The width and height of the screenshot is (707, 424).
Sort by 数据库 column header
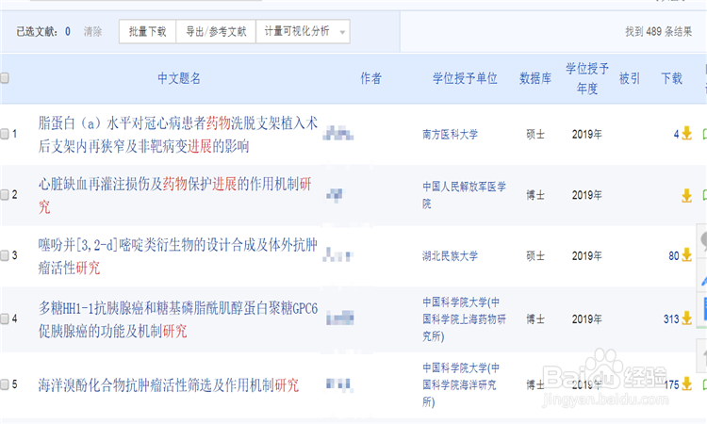tap(535, 78)
